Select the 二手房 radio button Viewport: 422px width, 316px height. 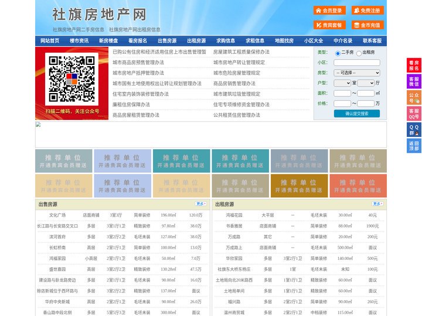coord(338,53)
